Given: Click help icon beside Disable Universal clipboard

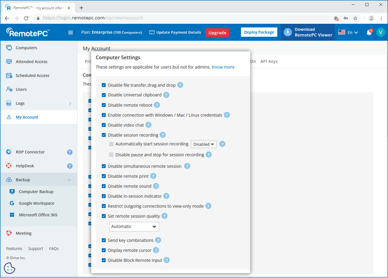Looking at the screenshot, I should [x=166, y=95].
